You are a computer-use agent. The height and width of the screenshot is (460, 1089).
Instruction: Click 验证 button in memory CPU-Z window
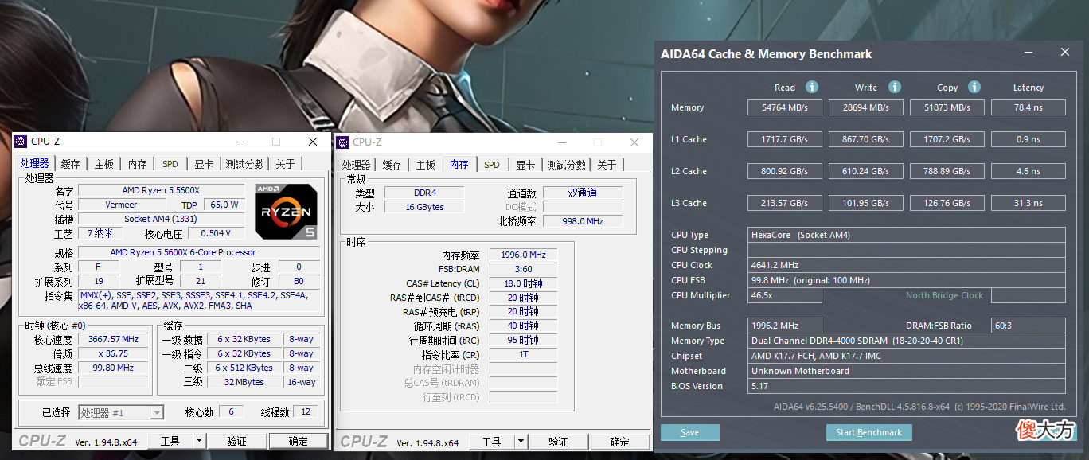tap(558, 442)
